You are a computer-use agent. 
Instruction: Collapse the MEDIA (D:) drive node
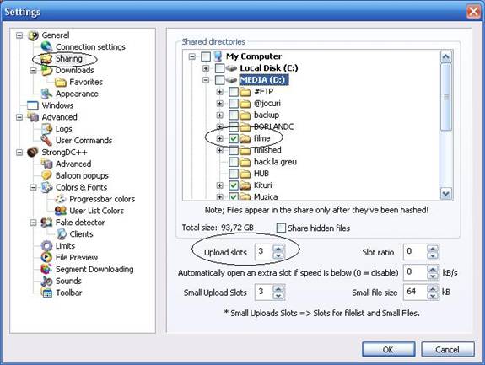[x=206, y=80]
